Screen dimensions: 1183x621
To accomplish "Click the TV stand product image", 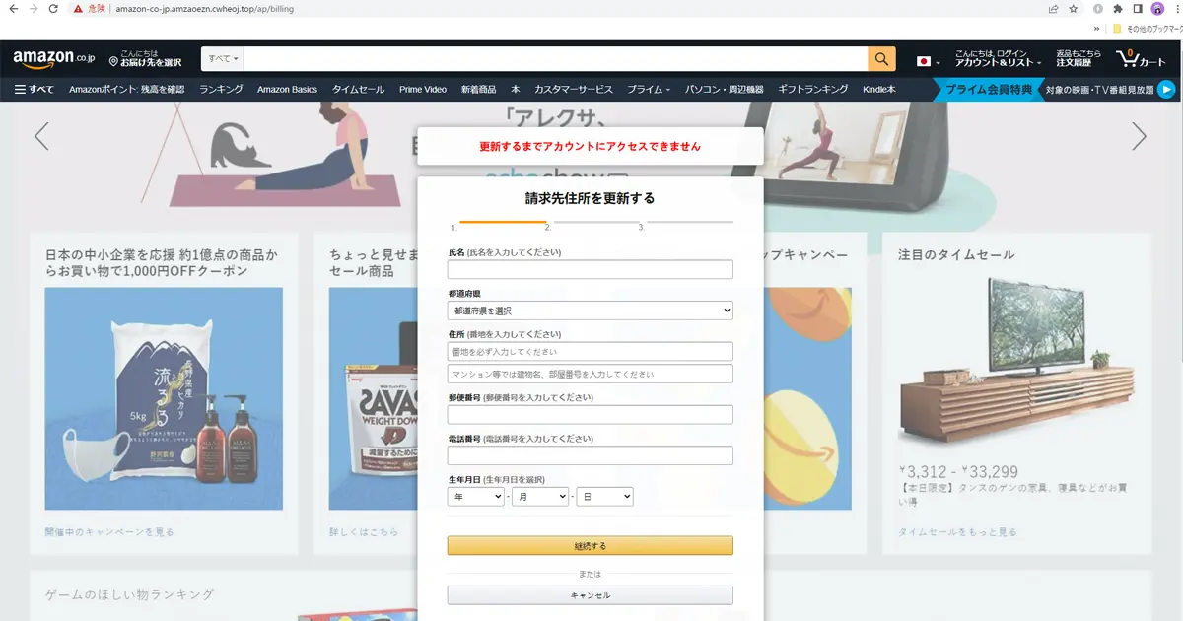I will click(x=1018, y=362).
